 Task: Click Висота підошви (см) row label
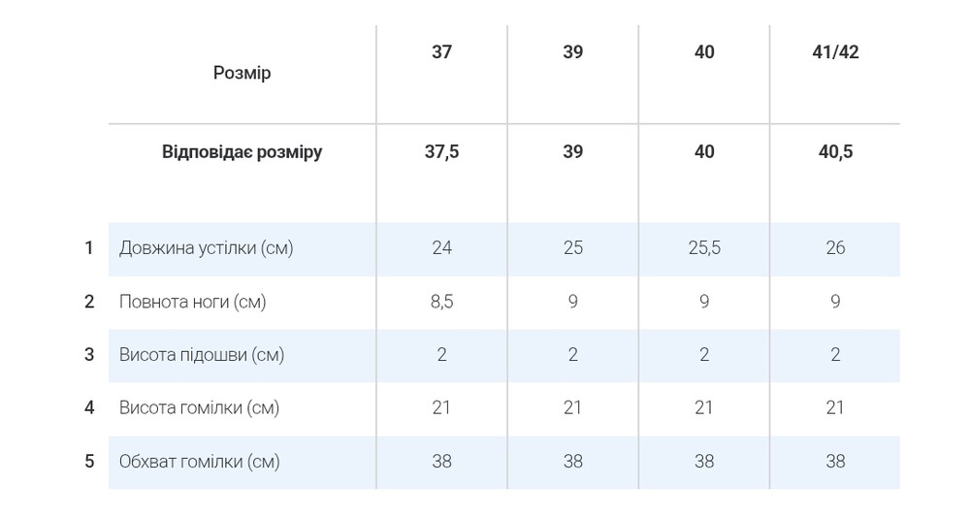[x=202, y=355]
